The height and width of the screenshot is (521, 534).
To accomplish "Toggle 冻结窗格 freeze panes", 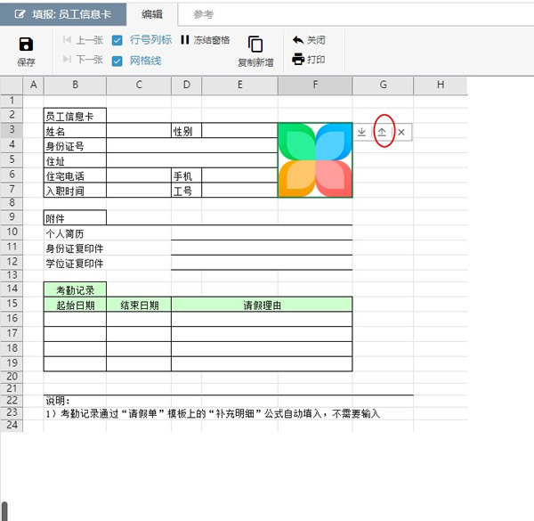I will (x=205, y=40).
